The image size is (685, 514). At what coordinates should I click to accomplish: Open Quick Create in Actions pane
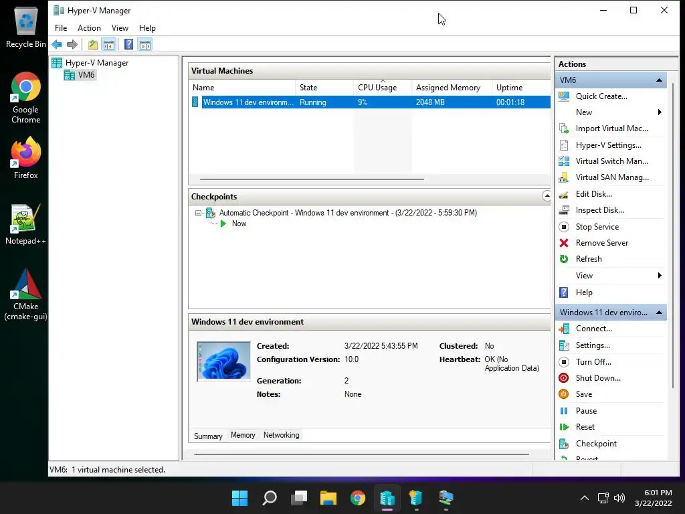[x=601, y=96]
